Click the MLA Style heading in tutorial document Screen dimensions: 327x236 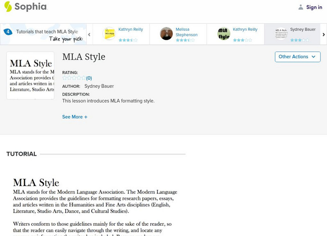pos(36,182)
